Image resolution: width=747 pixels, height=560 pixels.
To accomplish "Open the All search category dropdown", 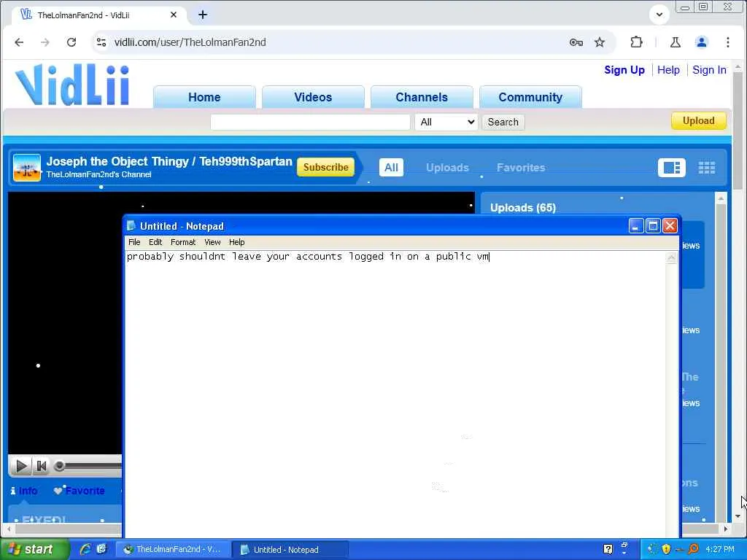I will click(x=446, y=122).
